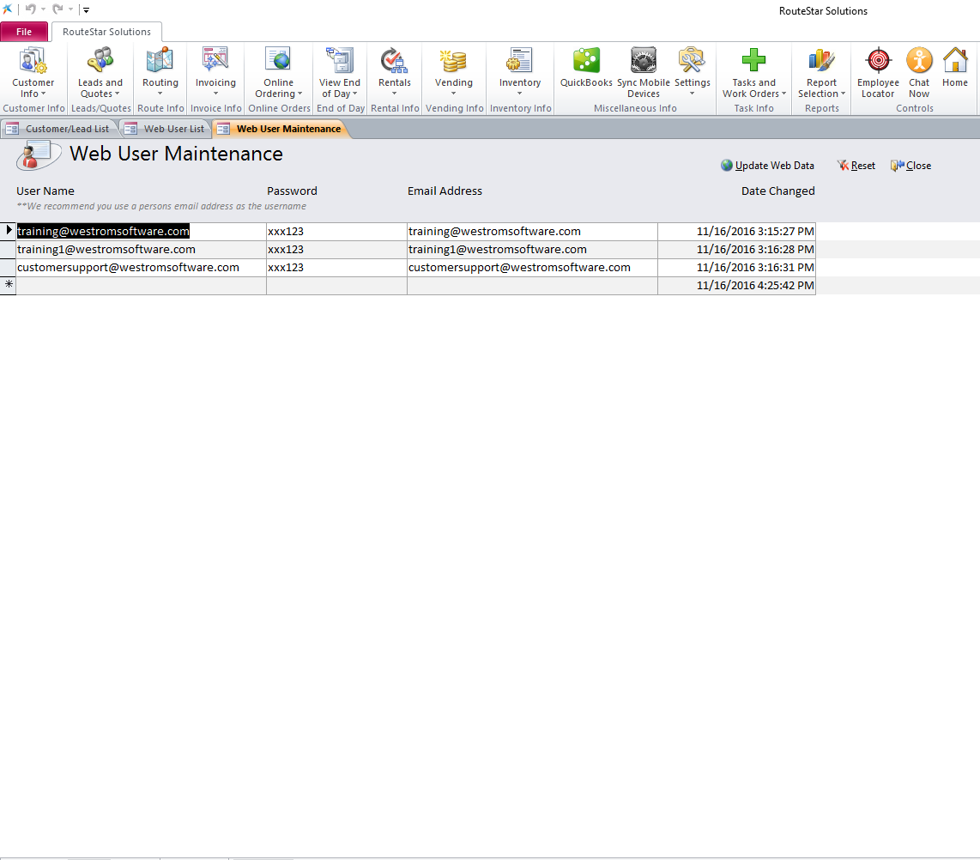This screenshot has width=980, height=860.
Task: Expand the Rentals dropdown arrow
Action: [395, 94]
